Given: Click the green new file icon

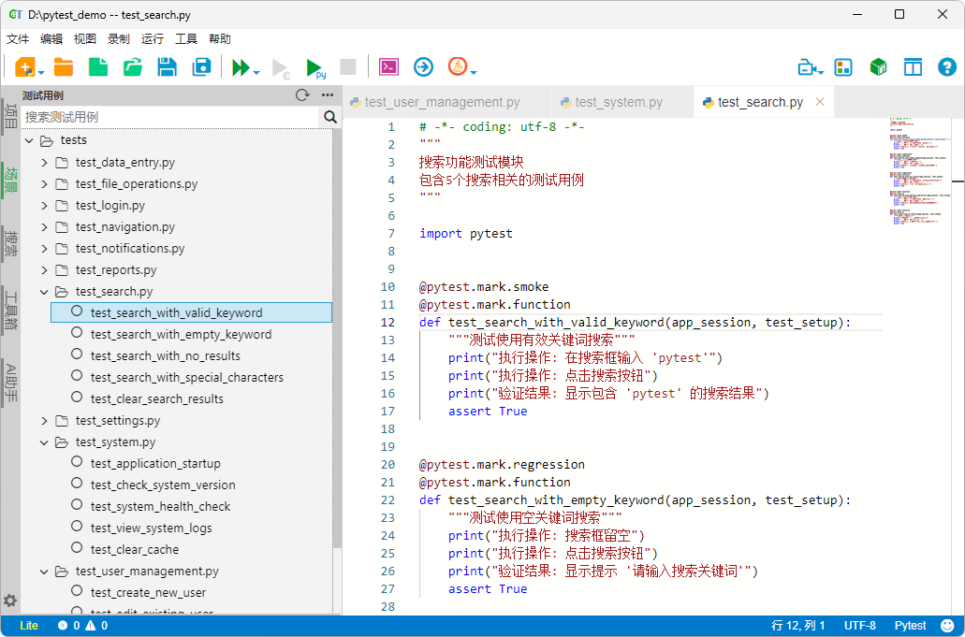Looking at the screenshot, I should coord(98,66).
